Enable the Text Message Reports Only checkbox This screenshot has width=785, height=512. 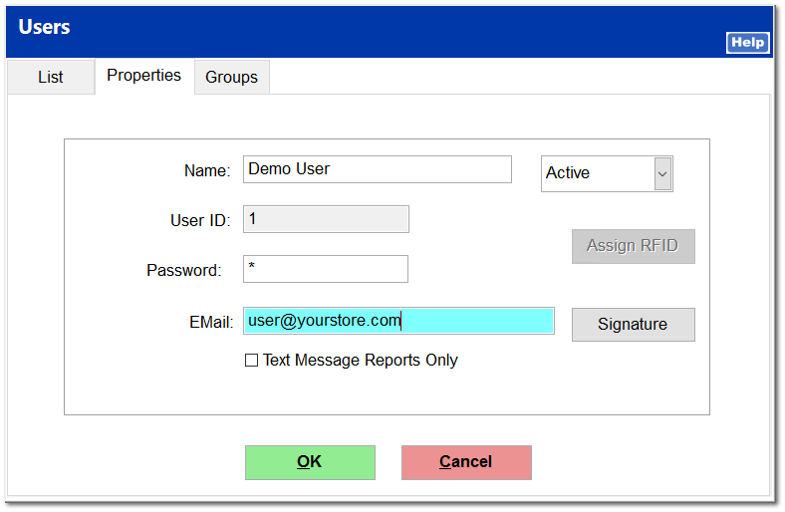251,361
